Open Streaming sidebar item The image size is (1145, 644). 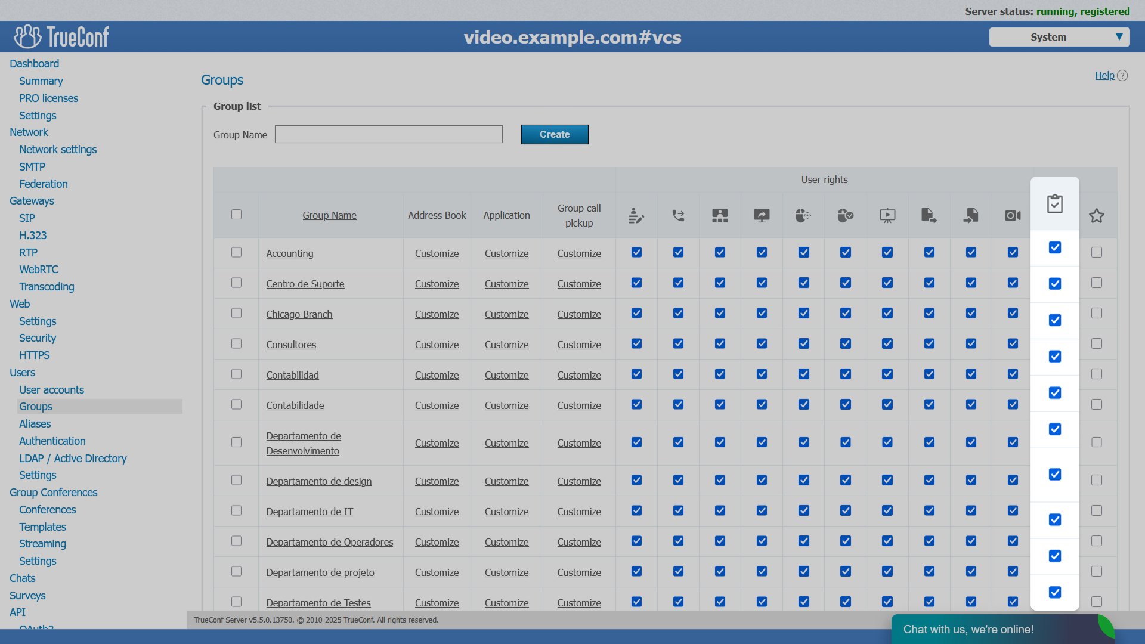pyautogui.click(x=42, y=544)
